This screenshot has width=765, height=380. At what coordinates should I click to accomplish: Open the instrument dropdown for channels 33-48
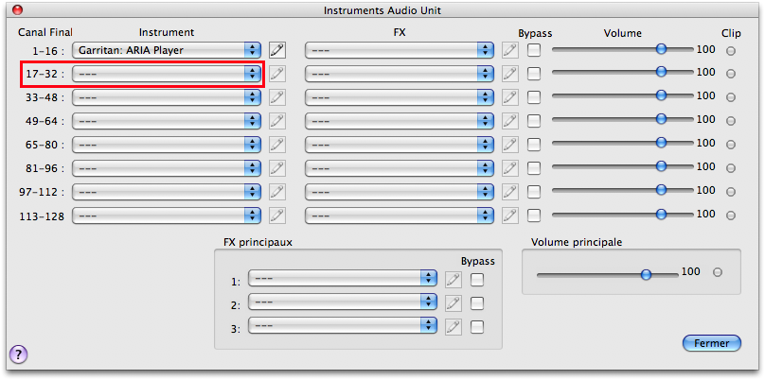pyautogui.click(x=168, y=96)
